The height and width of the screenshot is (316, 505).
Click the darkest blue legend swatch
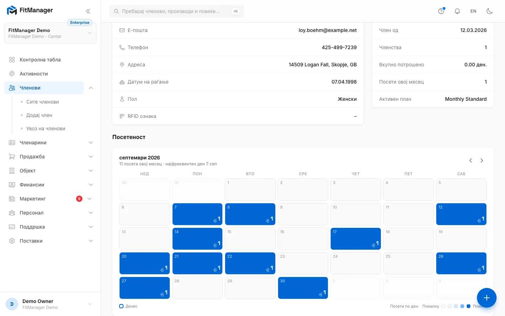tap(469, 306)
